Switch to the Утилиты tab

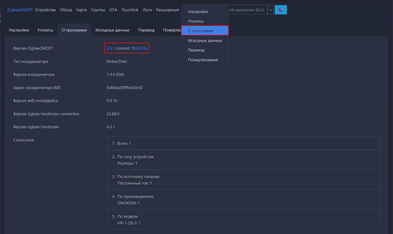[45, 30]
